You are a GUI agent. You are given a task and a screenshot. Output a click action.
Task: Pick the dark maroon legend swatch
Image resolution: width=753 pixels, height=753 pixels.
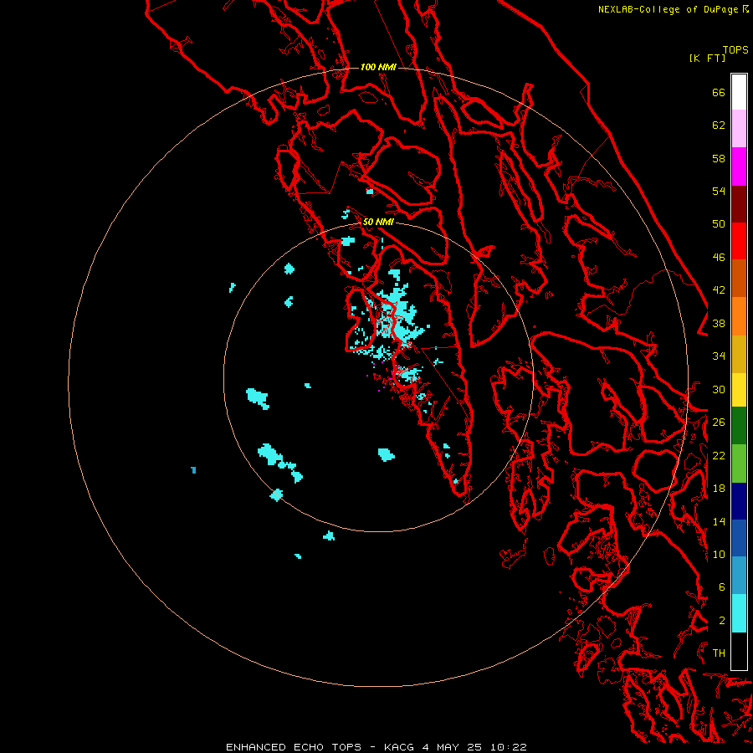tap(739, 203)
